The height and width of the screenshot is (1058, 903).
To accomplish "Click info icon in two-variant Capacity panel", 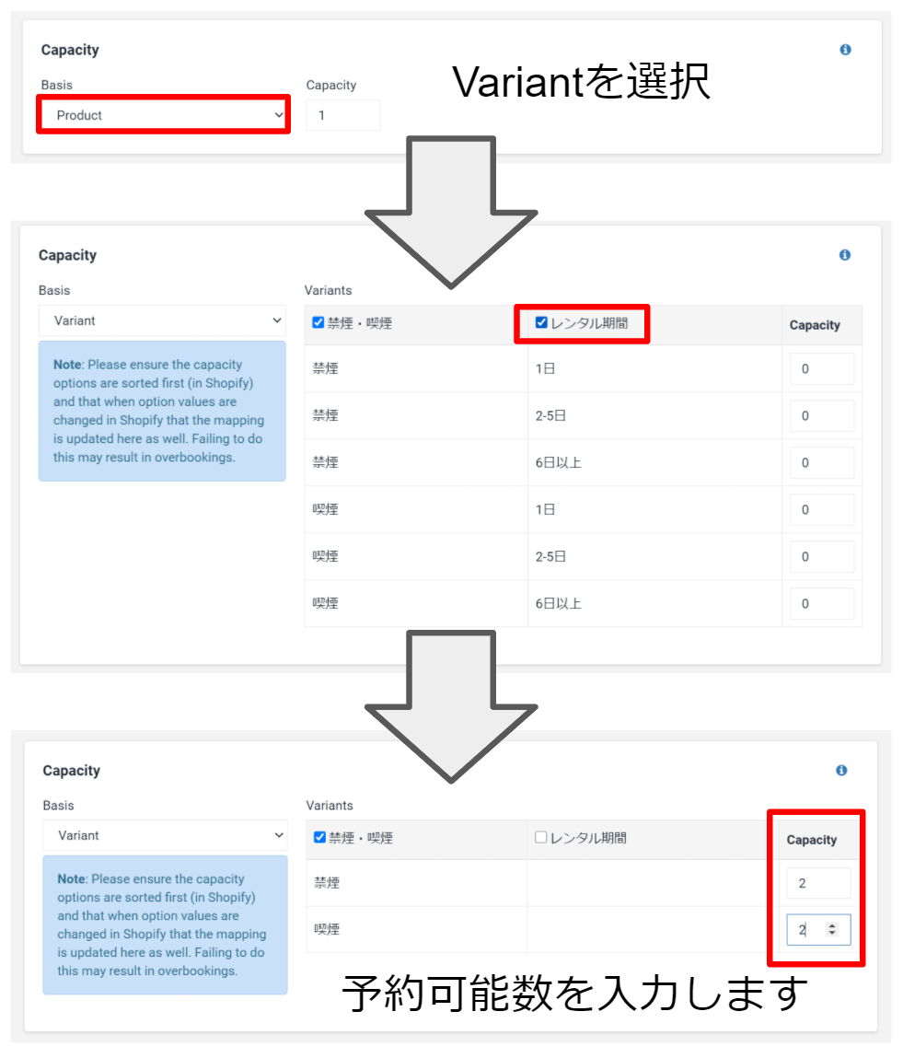I will [x=841, y=770].
